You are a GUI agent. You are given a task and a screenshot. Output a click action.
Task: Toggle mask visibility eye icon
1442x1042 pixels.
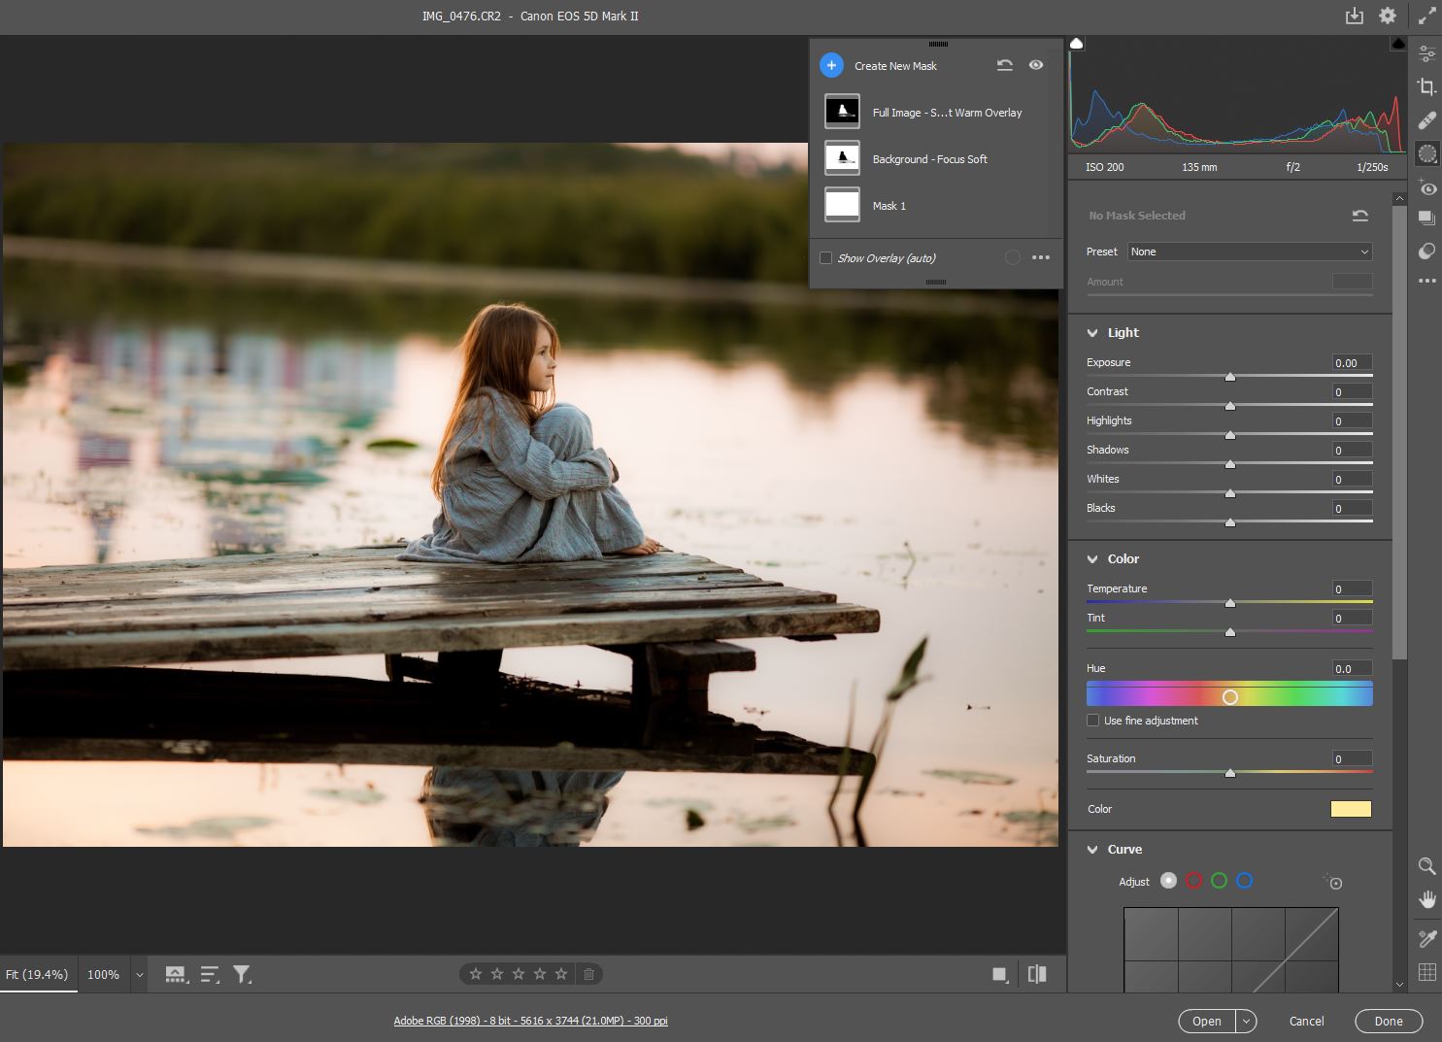coord(1036,65)
